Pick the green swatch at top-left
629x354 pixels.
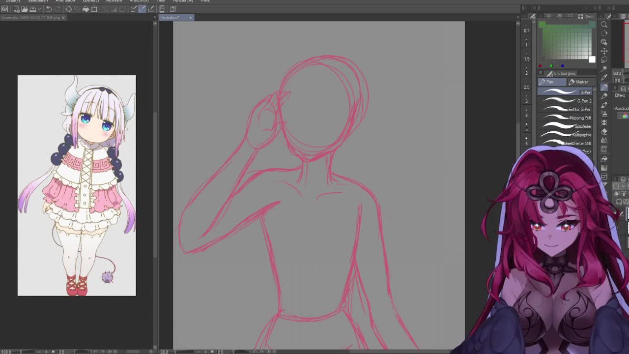click(x=542, y=25)
